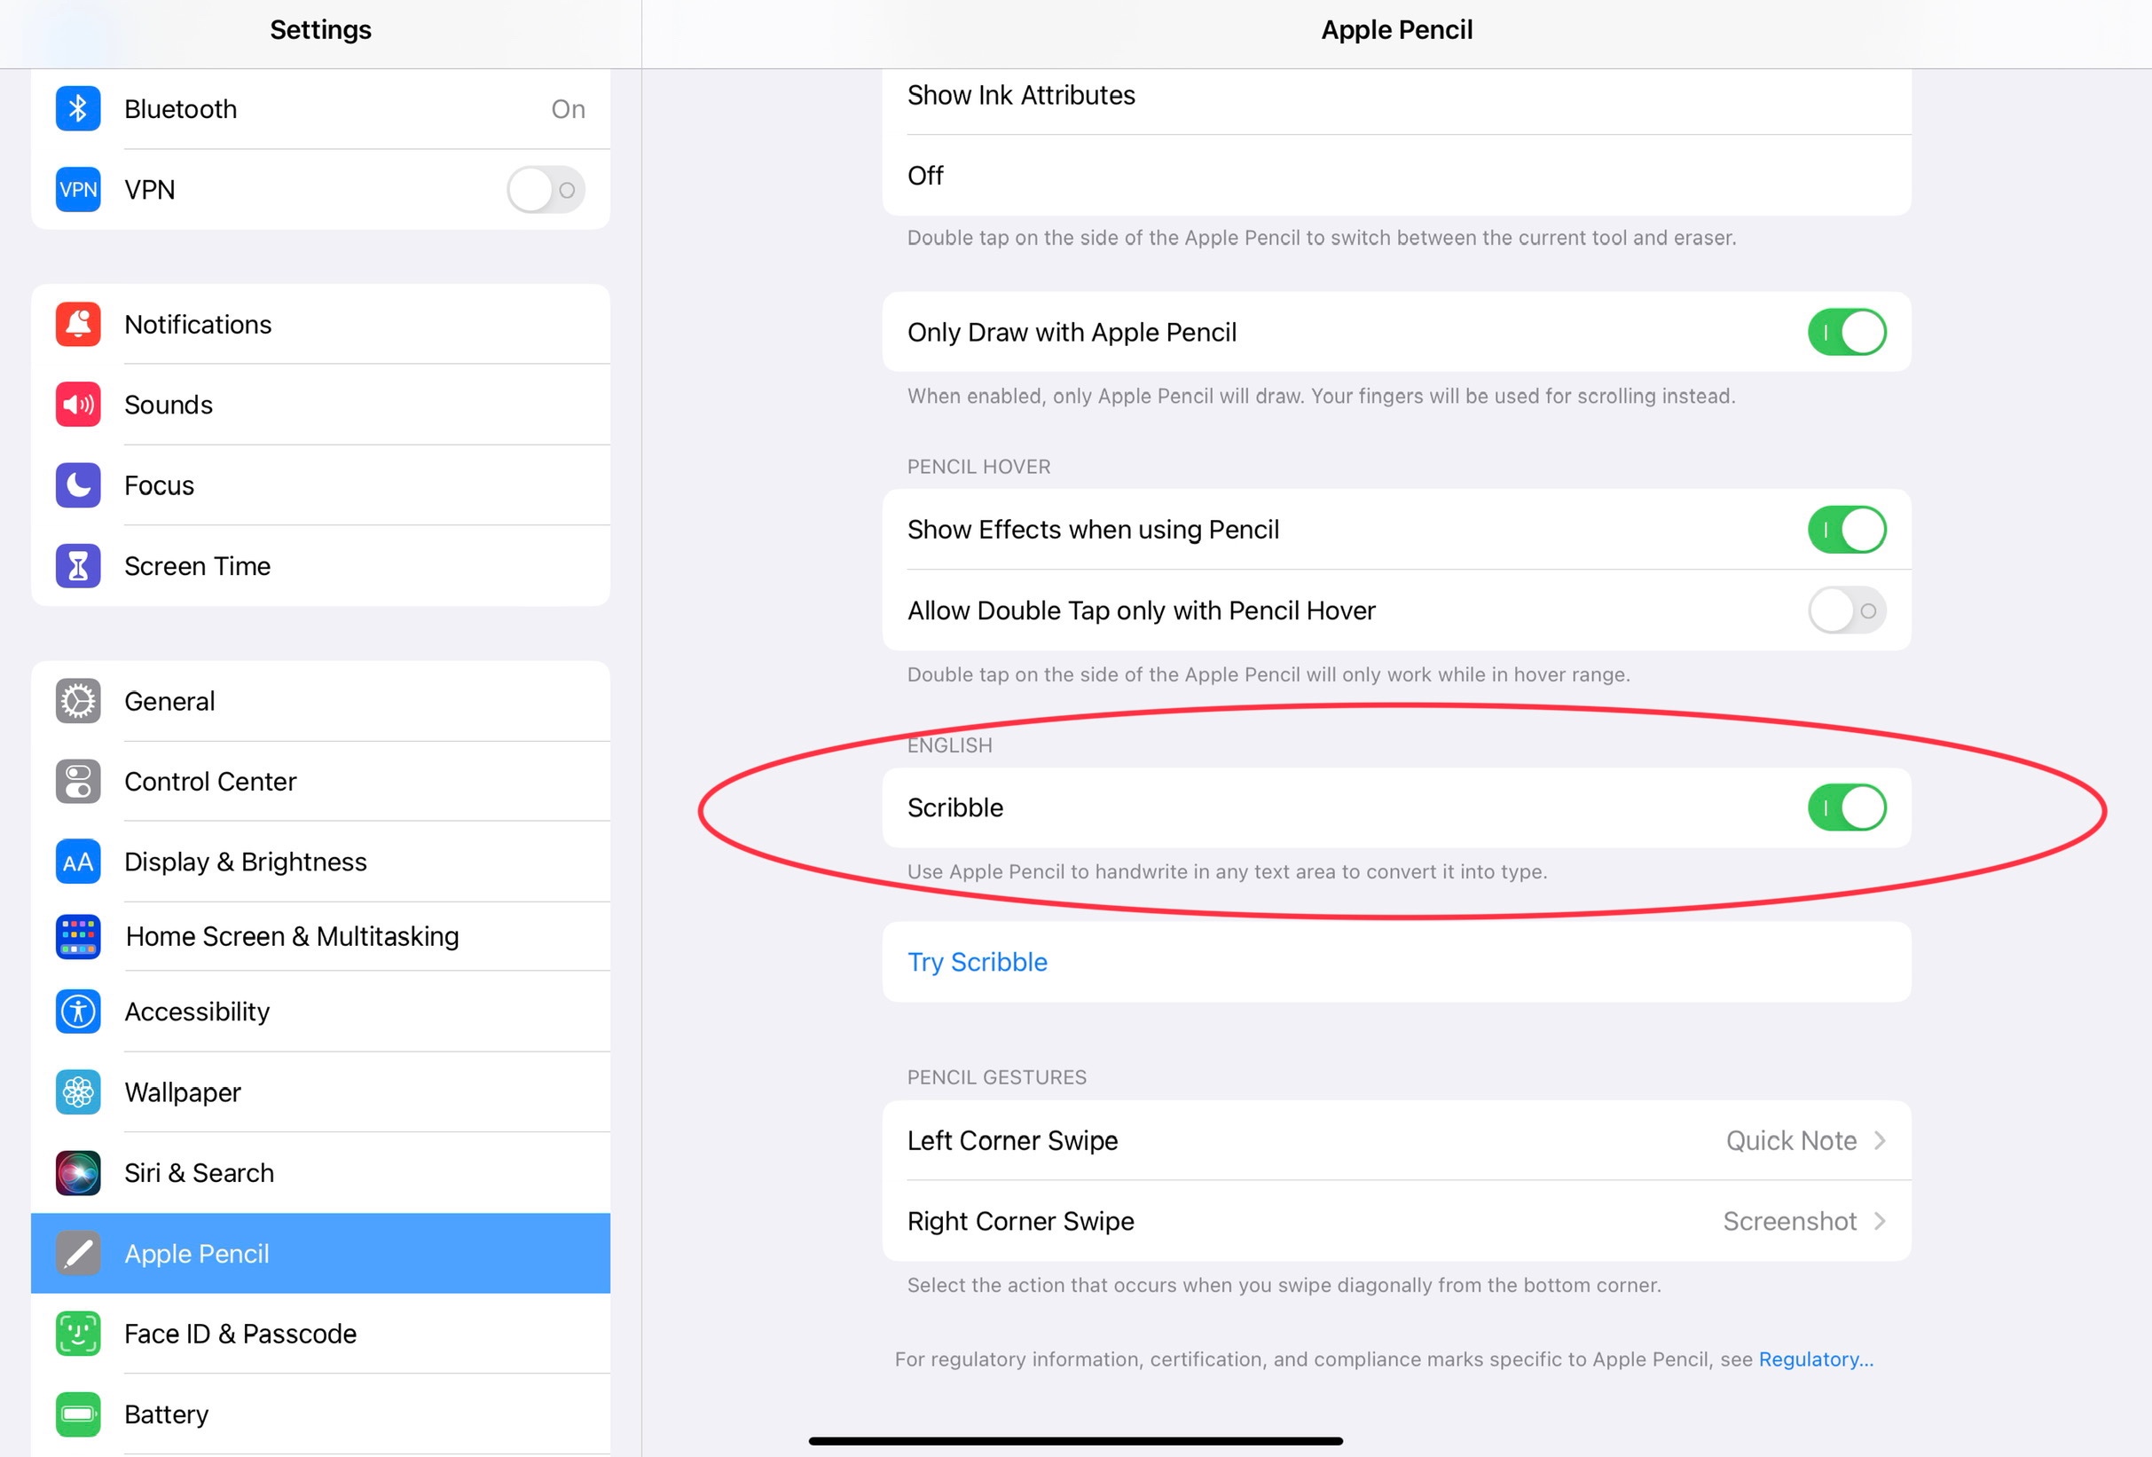Tap the Control Center switches icon
Image resolution: width=2152 pixels, height=1457 pixels.
pos(78,782)
